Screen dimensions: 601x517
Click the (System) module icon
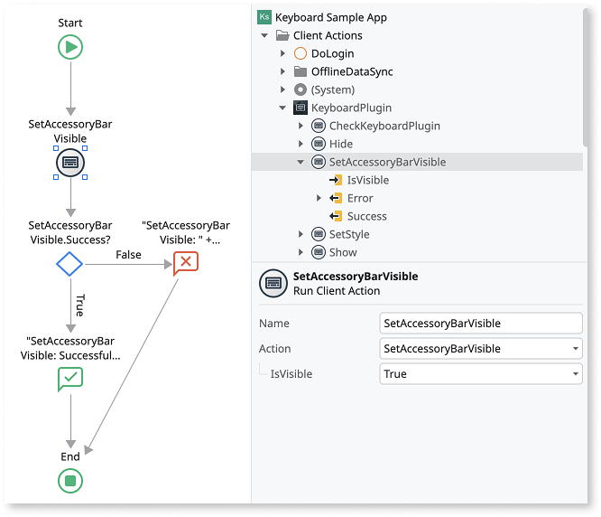300,89
